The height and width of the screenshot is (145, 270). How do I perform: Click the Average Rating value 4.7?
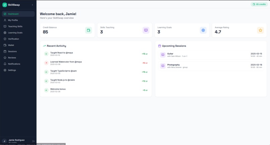(x=218, y=32)
